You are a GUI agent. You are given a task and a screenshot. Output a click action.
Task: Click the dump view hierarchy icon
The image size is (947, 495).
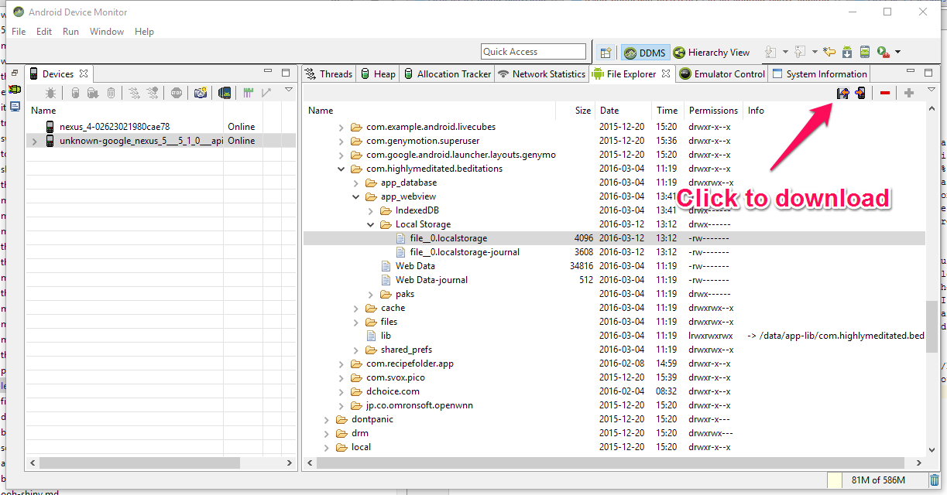[x=224, y=93]
